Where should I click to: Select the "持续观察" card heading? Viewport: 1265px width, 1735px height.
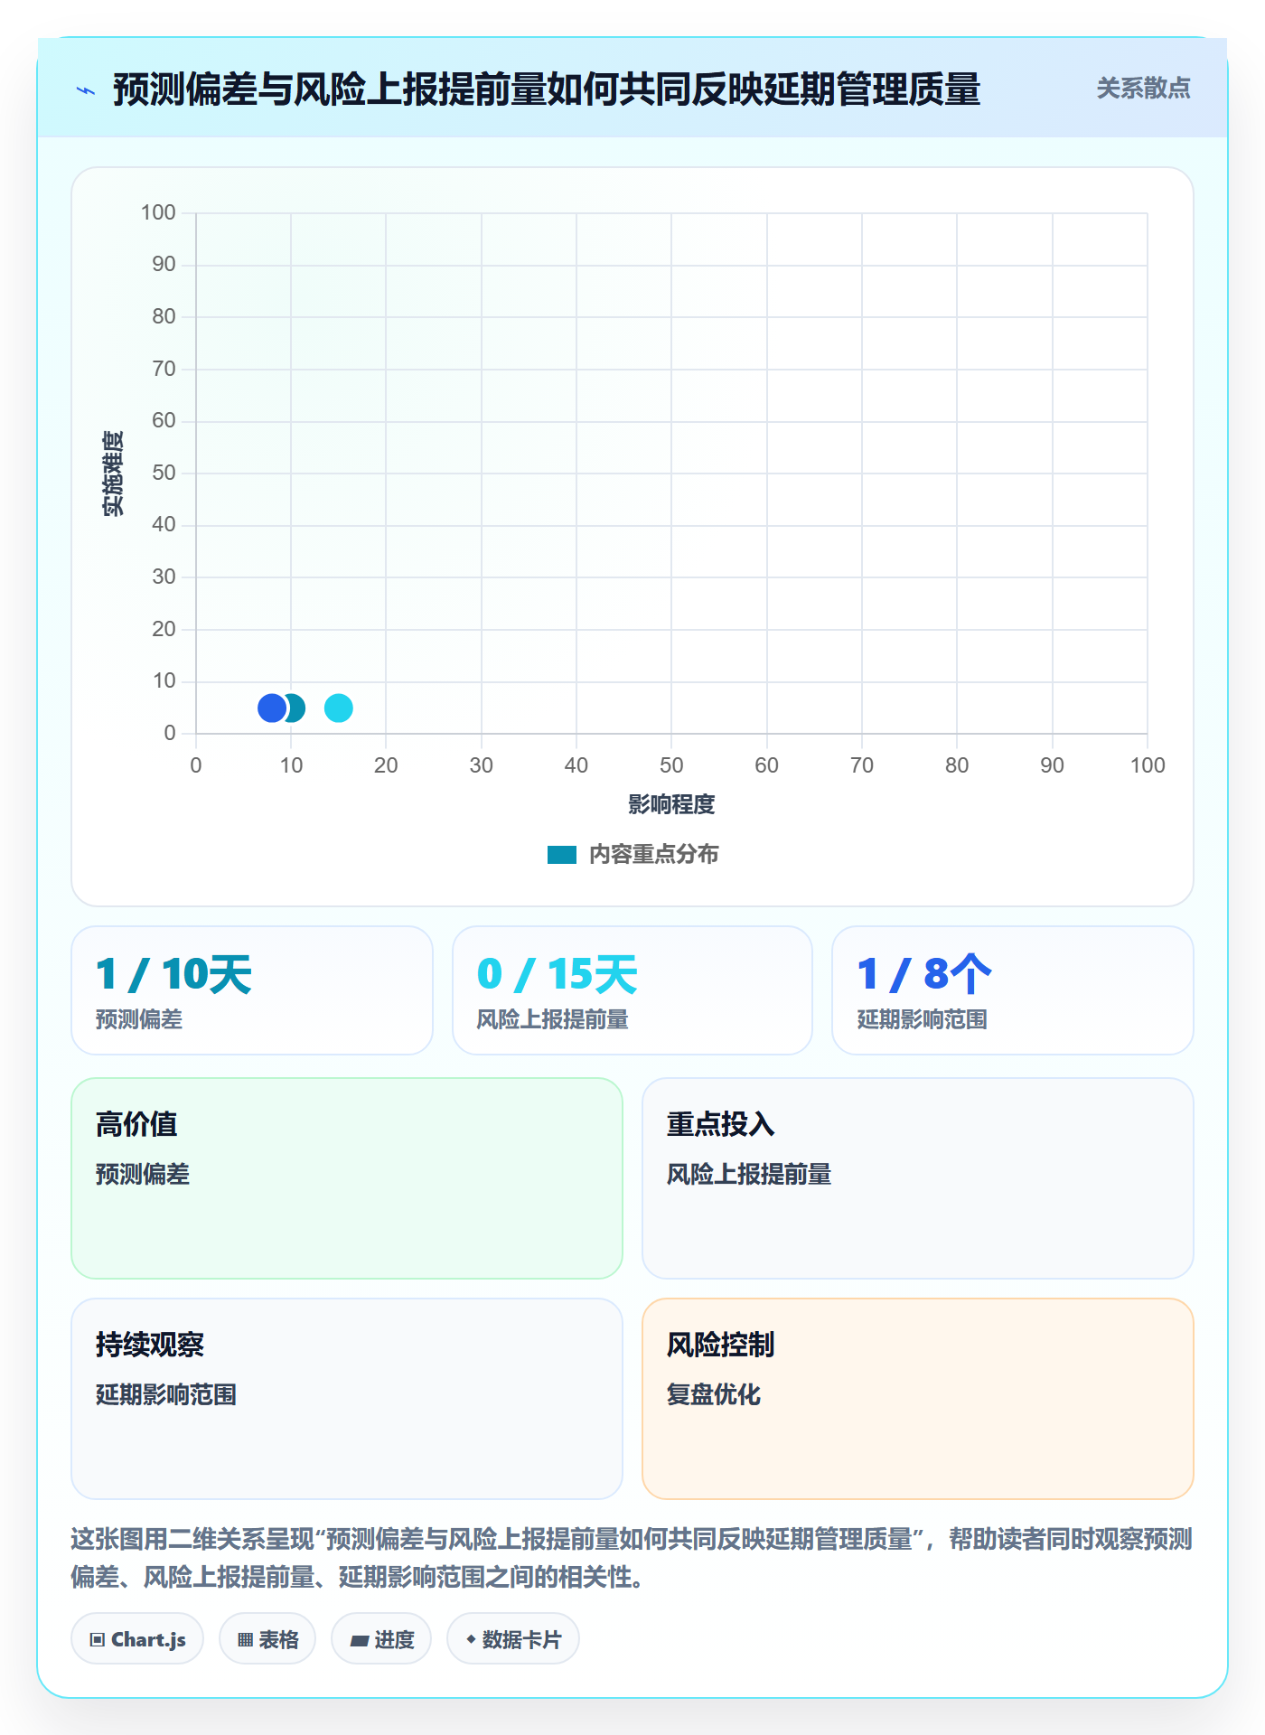(150, 1346)
